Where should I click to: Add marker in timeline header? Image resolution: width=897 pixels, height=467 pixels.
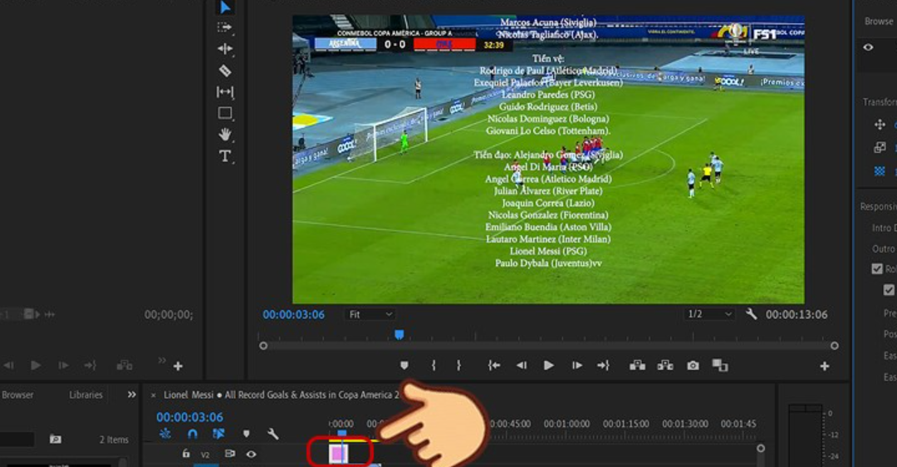coord(246,434)
